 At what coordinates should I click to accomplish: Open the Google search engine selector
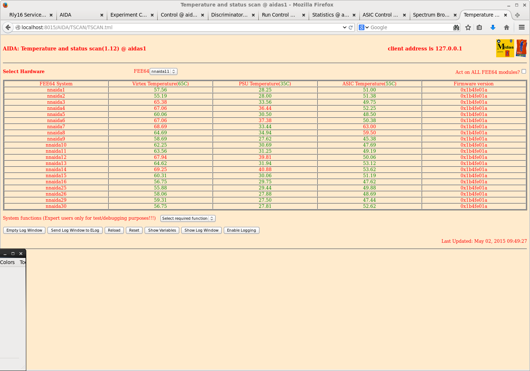[364, 27]
